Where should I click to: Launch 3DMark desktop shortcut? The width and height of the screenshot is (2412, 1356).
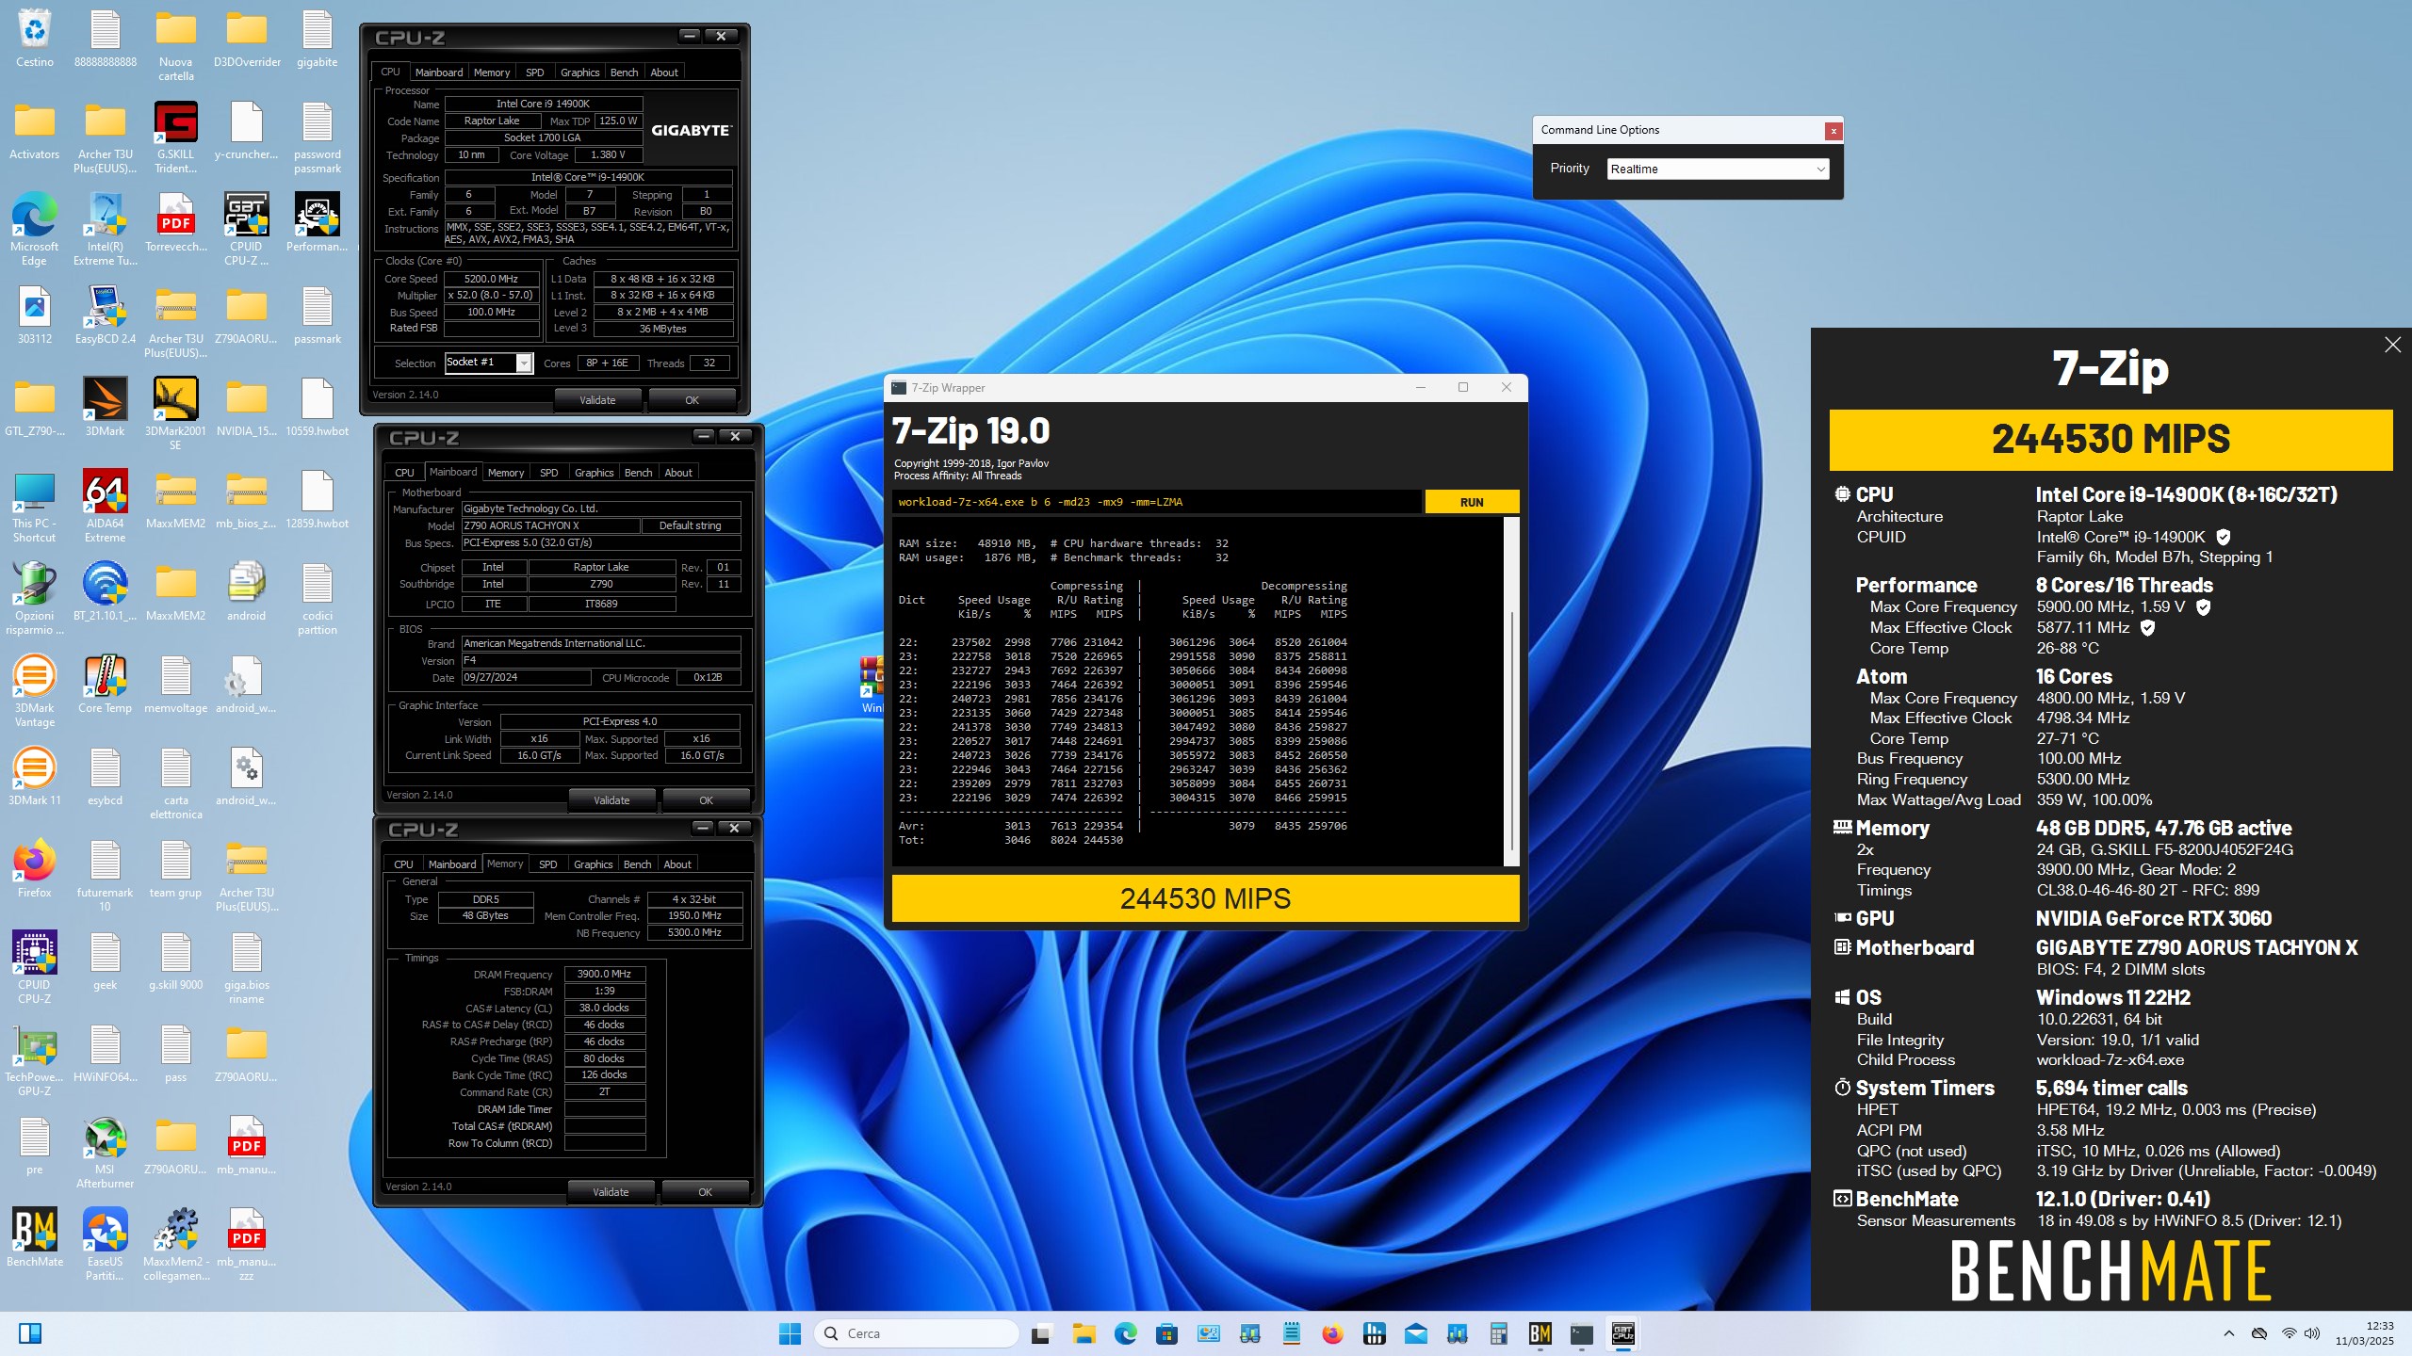click(105, 408)
